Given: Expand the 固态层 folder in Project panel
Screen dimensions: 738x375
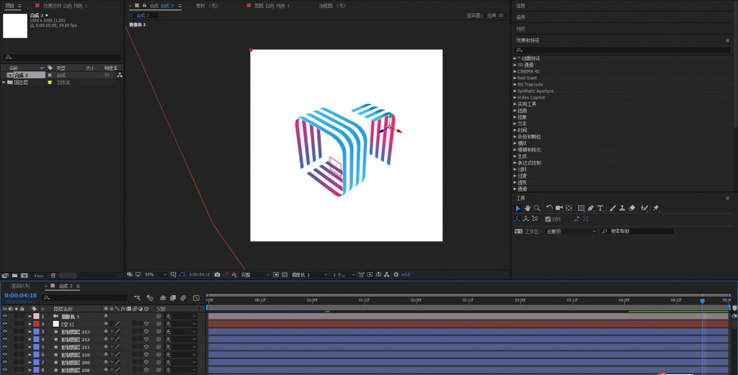Looking at the screenshot, I should click(4, 83).
